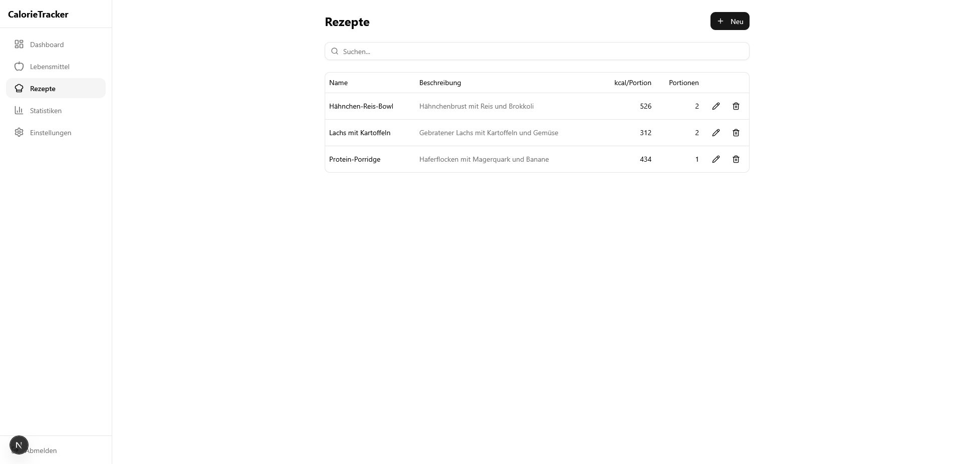Click the CalorieTracker app title
The image size is (962, 464).
(x=38, y=14)
